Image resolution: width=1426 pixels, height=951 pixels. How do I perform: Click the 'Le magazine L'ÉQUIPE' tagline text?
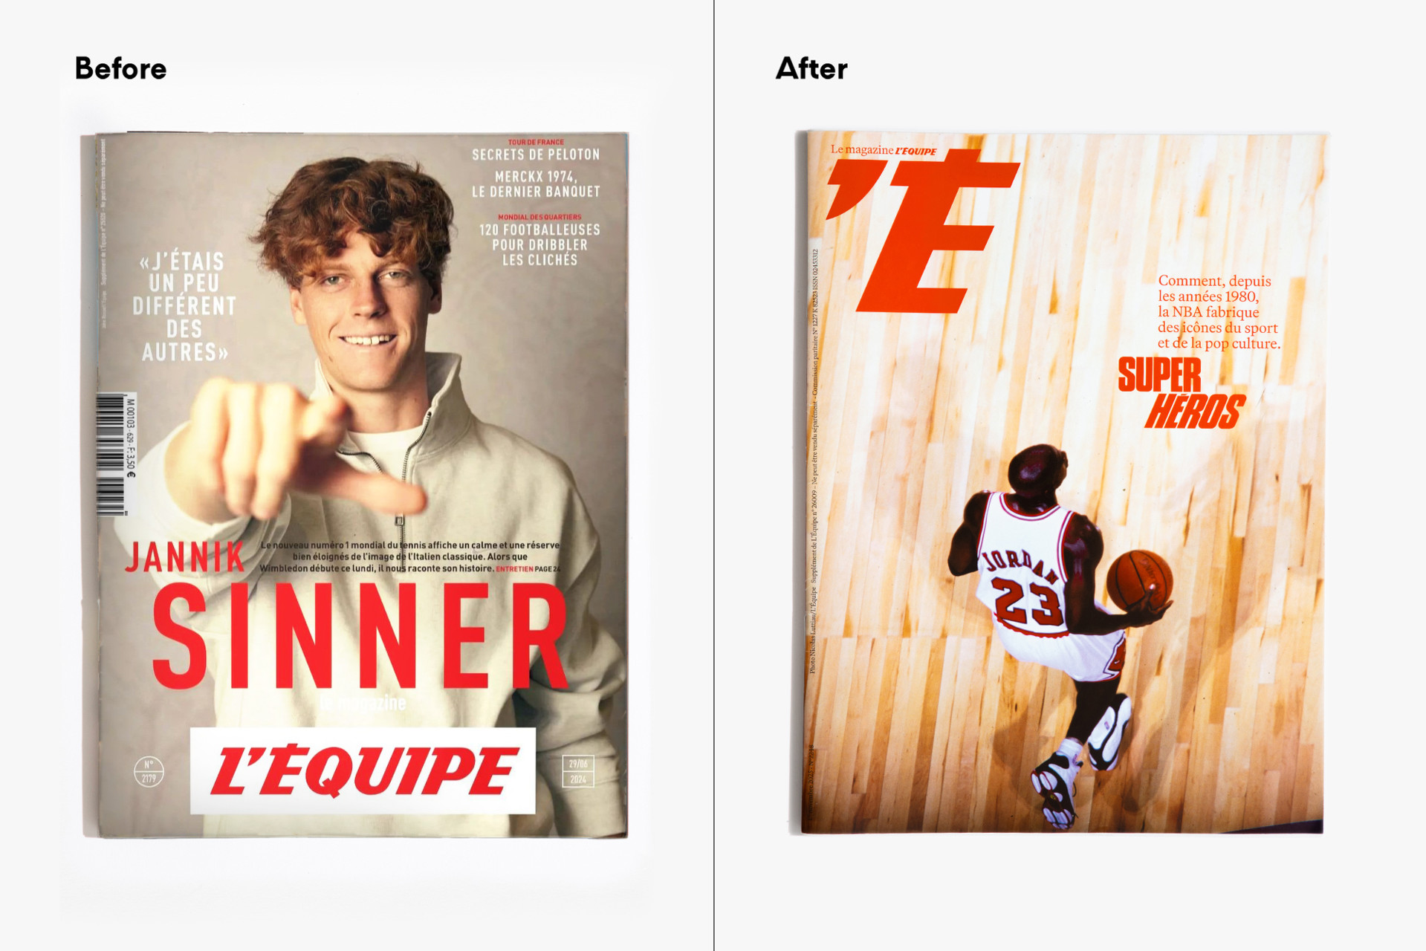(x=884, y=150)
